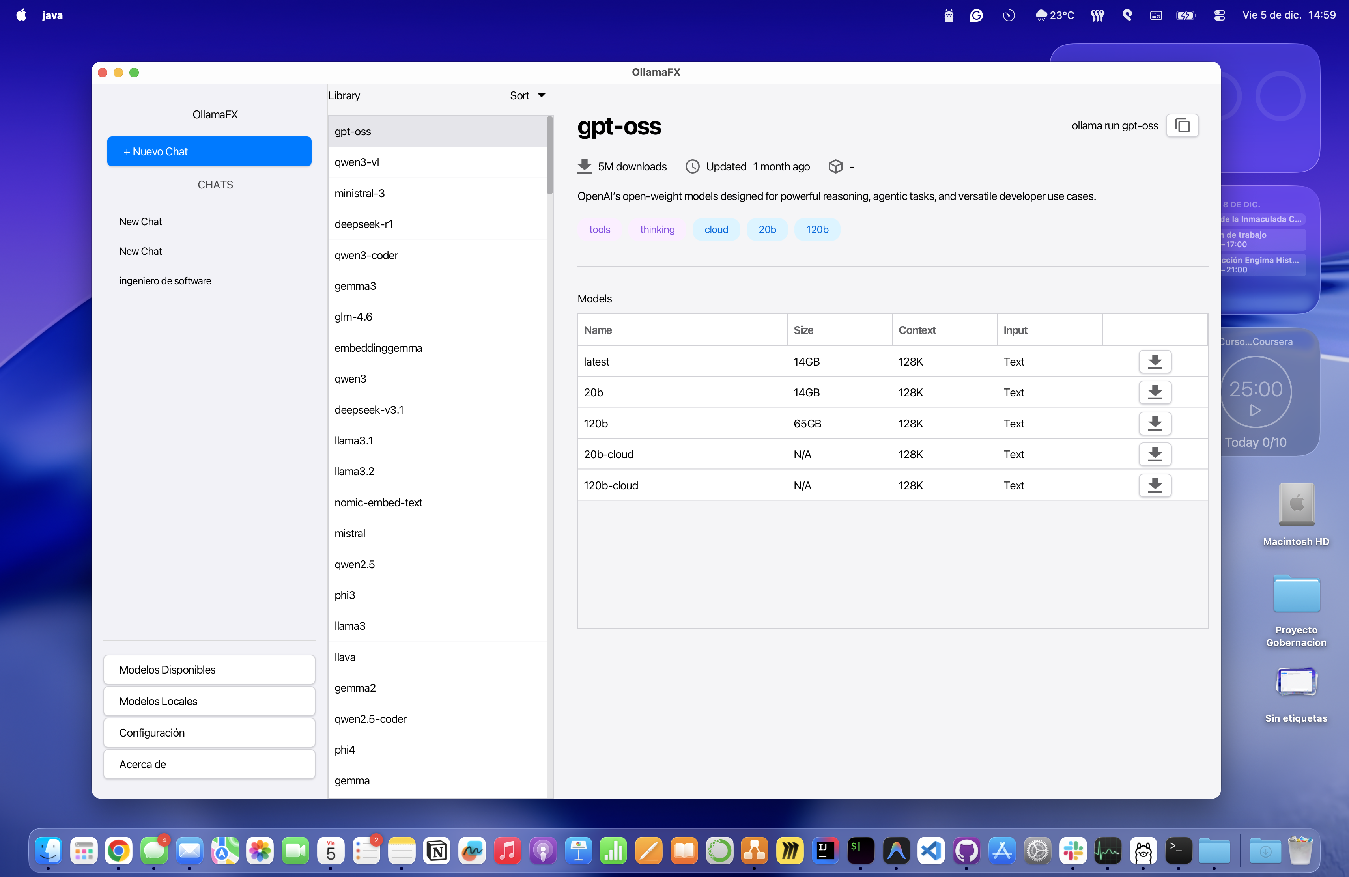Select the gpt-oss Library entry
This screenshot has height=877, width=1349.
tap(437, 131)
